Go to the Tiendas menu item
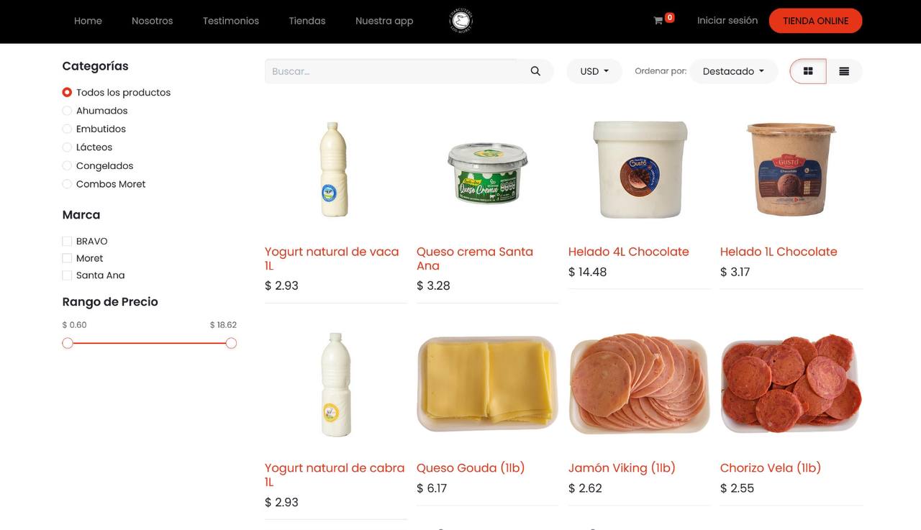This screenshot has width=921, height=530. click(x=307, y=21)
